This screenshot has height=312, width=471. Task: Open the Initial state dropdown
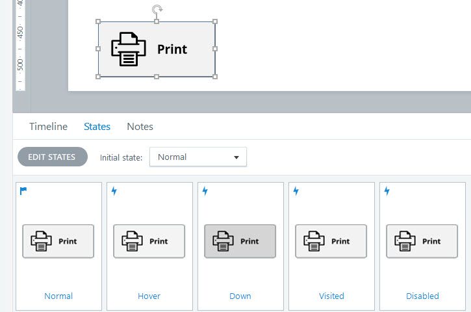pos(198,157)
